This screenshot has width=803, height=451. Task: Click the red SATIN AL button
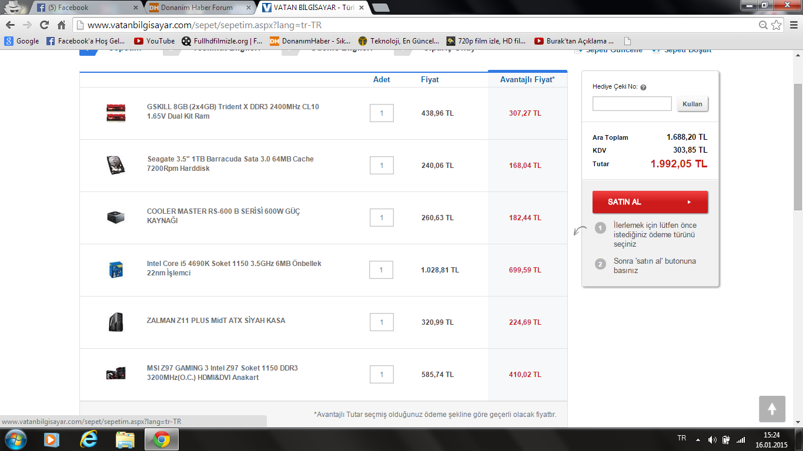tap(650, 202)
